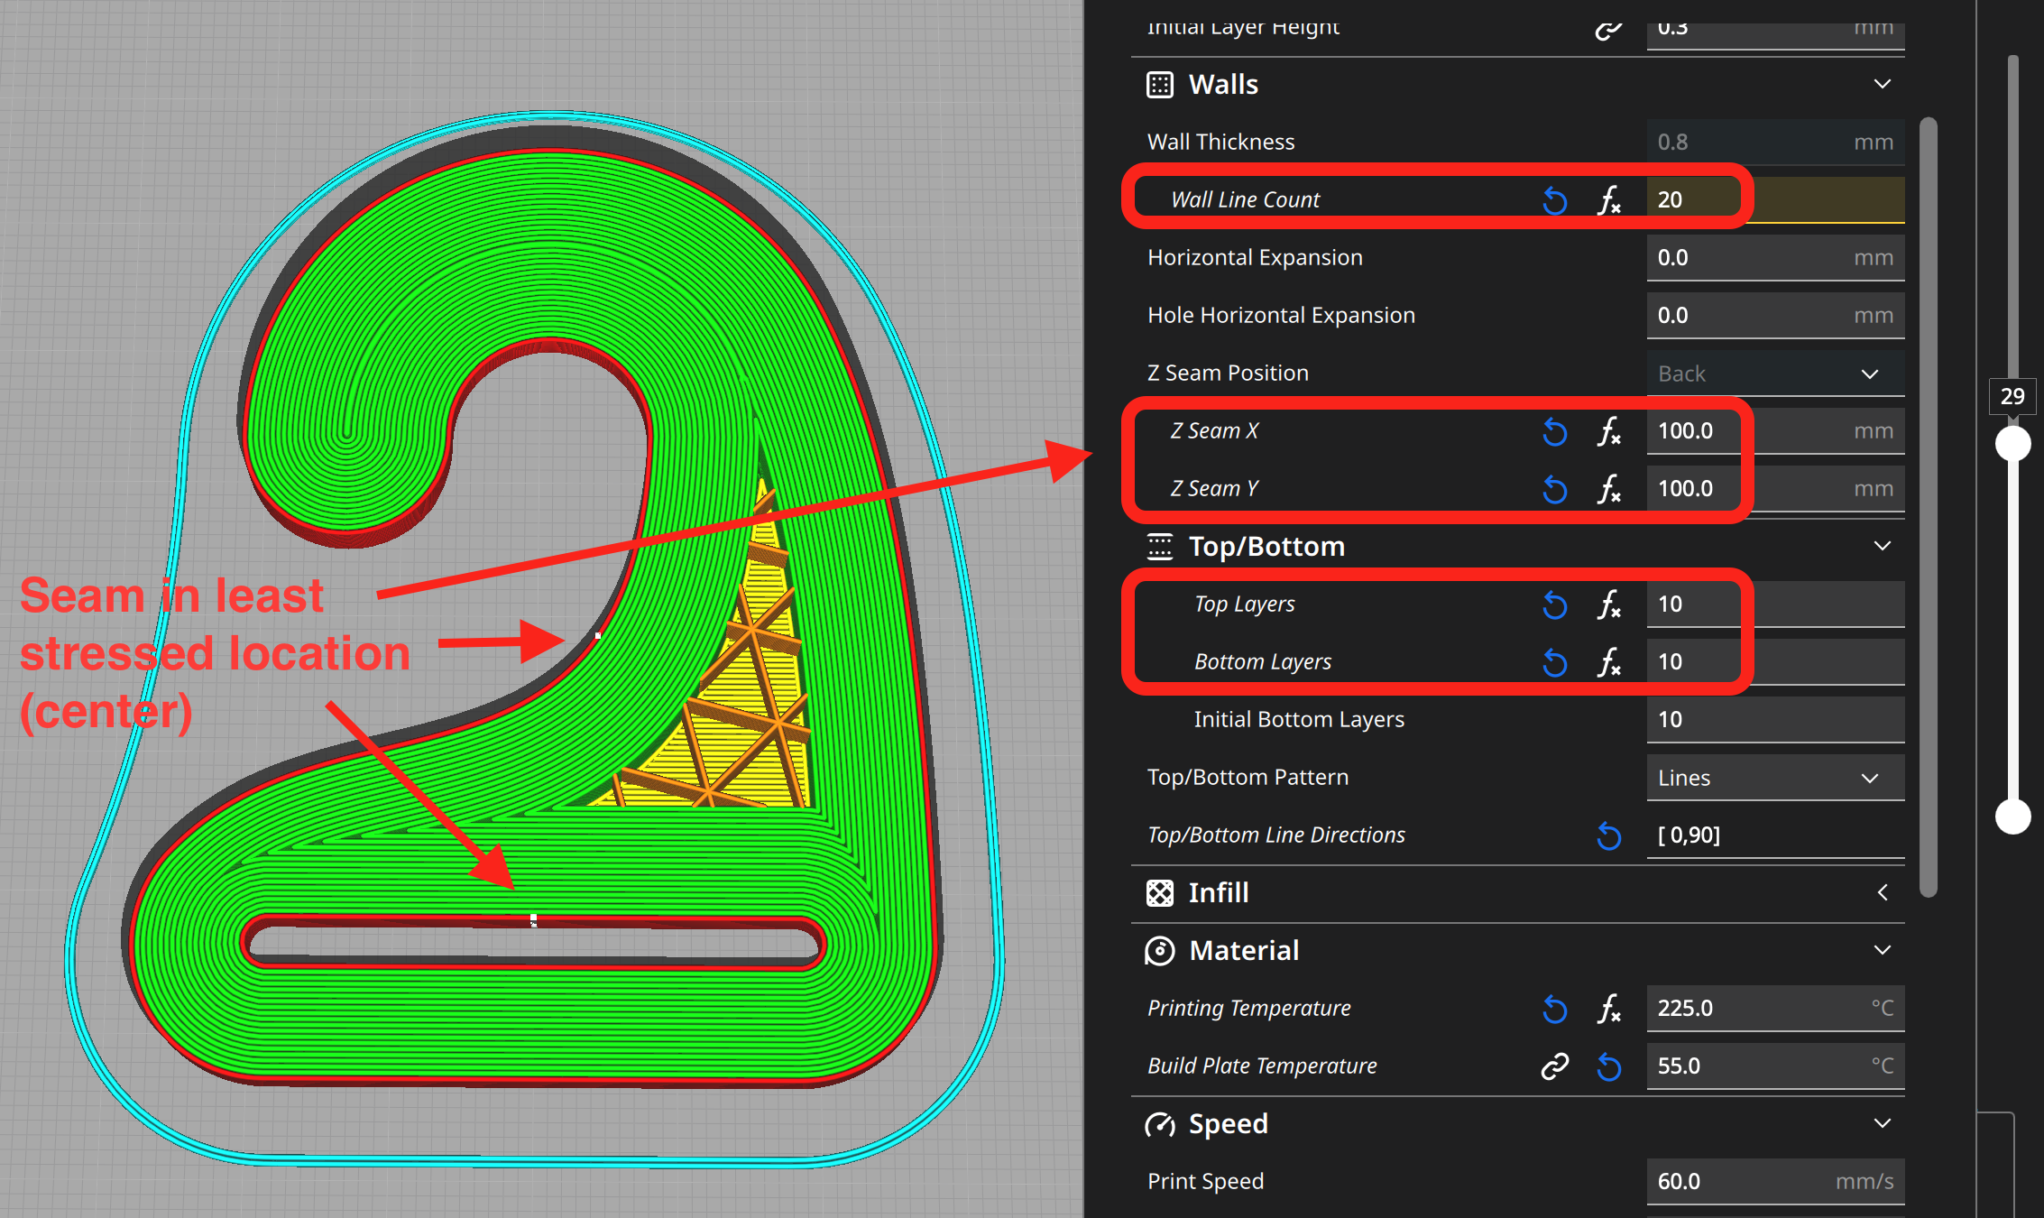Click the Walls section icon
This screenshot has height=1218, width=2044.
[1160, 85]
